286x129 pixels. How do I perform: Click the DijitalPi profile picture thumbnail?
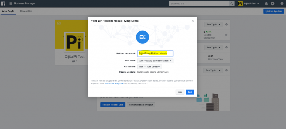75,42
